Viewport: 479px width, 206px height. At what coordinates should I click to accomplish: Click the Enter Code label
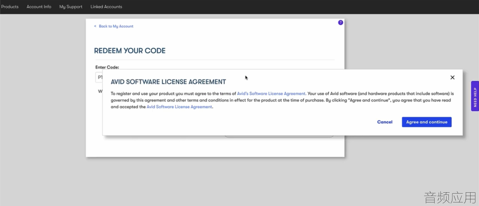tap(107, 67)
